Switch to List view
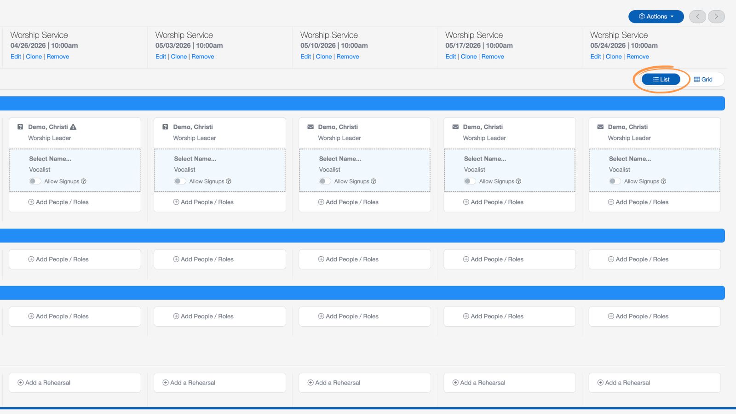736x414 pixels. [x=661, y=79]
